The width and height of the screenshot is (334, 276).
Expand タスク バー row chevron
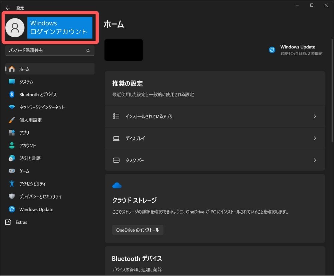315,160
